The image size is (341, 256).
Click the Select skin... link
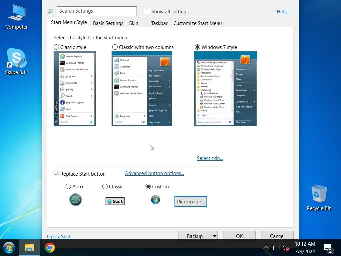click(x=210, y=158)
